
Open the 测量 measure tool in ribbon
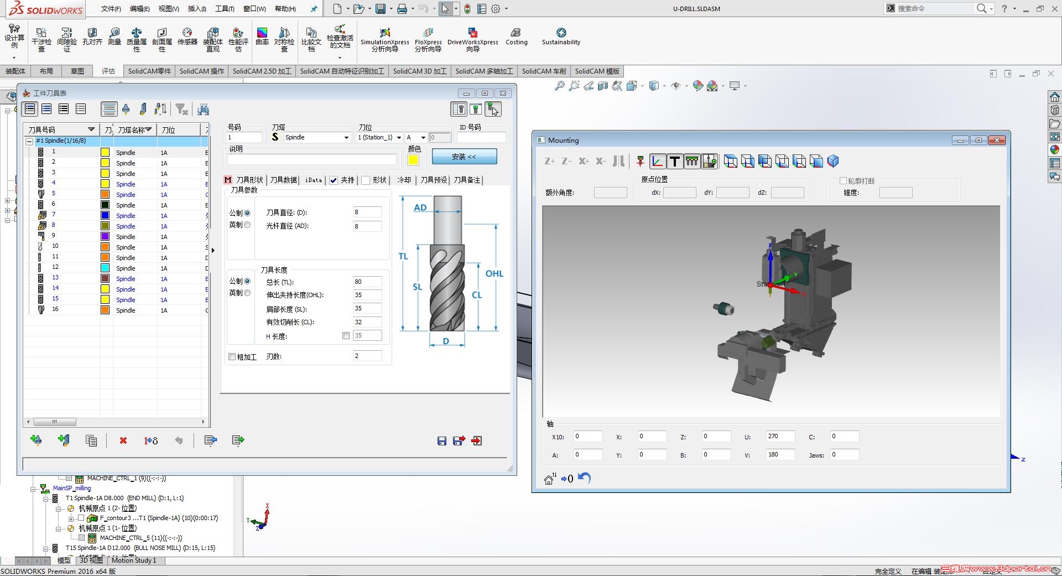(114, 37)
